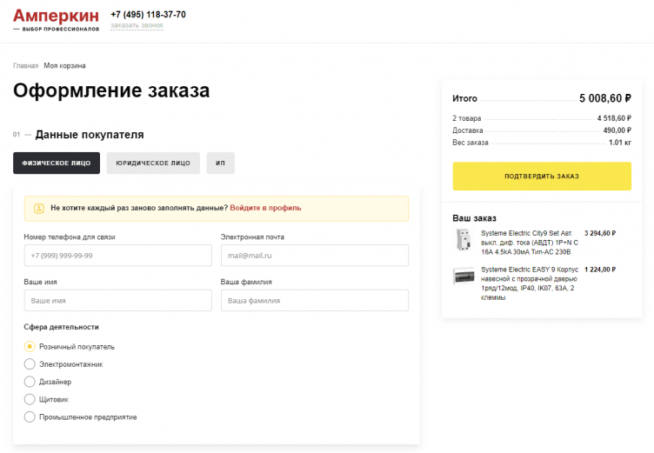Open the Войдите в профиль link
This screenshot has height=453, width=654.
pyautogui.click(x=265, y=208)
